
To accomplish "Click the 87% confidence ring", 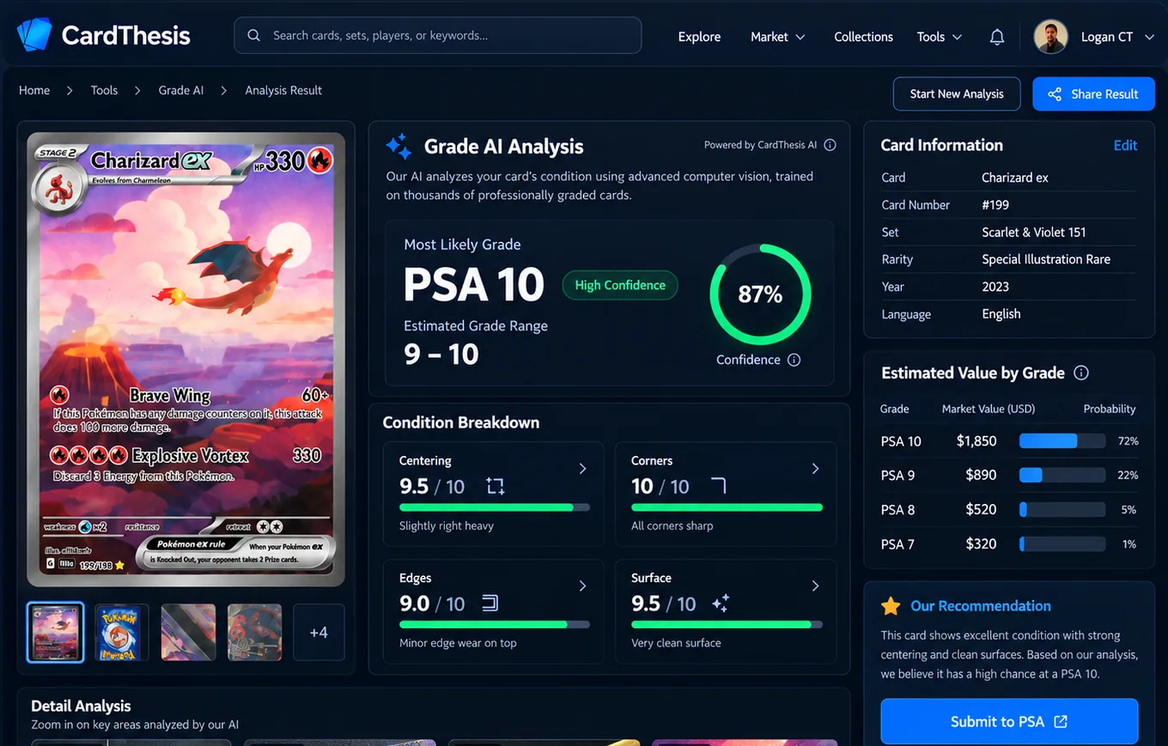I will tap(760, 294).
